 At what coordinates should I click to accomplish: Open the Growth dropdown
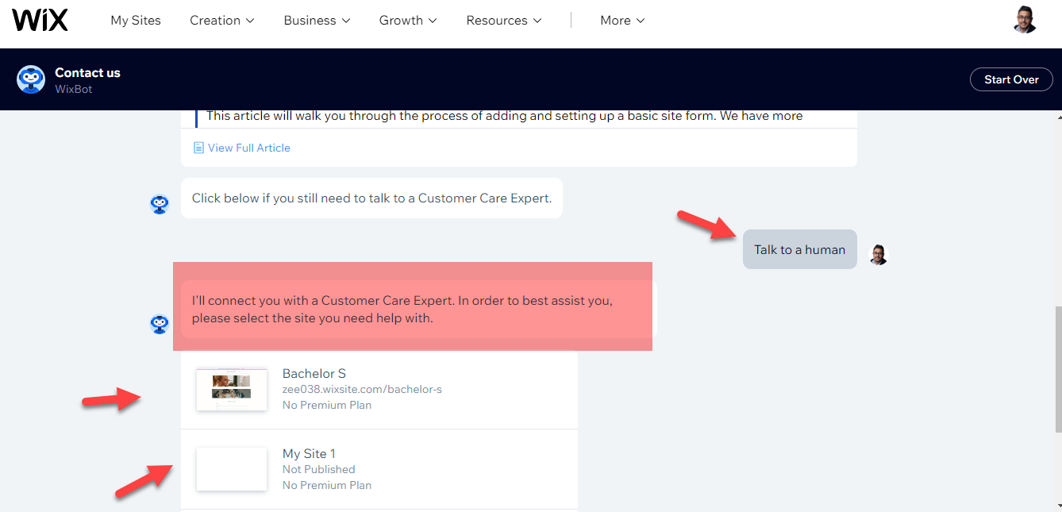point(407,20)
